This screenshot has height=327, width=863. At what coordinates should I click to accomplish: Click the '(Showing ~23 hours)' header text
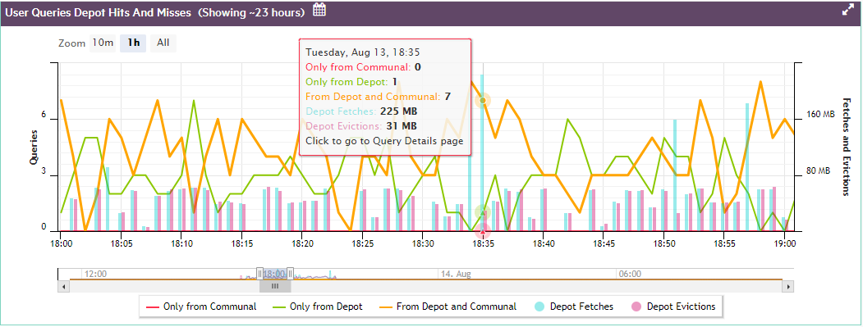click(x=251, y=12)
